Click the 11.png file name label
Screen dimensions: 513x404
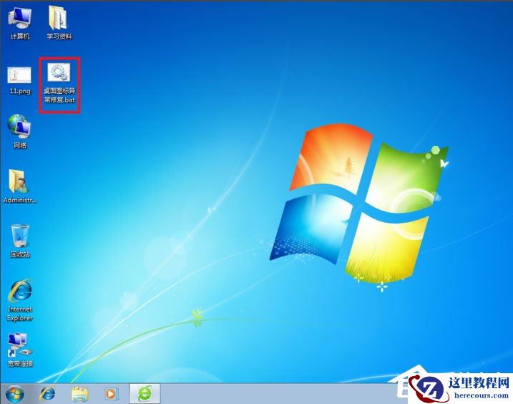tap(20, 91)
